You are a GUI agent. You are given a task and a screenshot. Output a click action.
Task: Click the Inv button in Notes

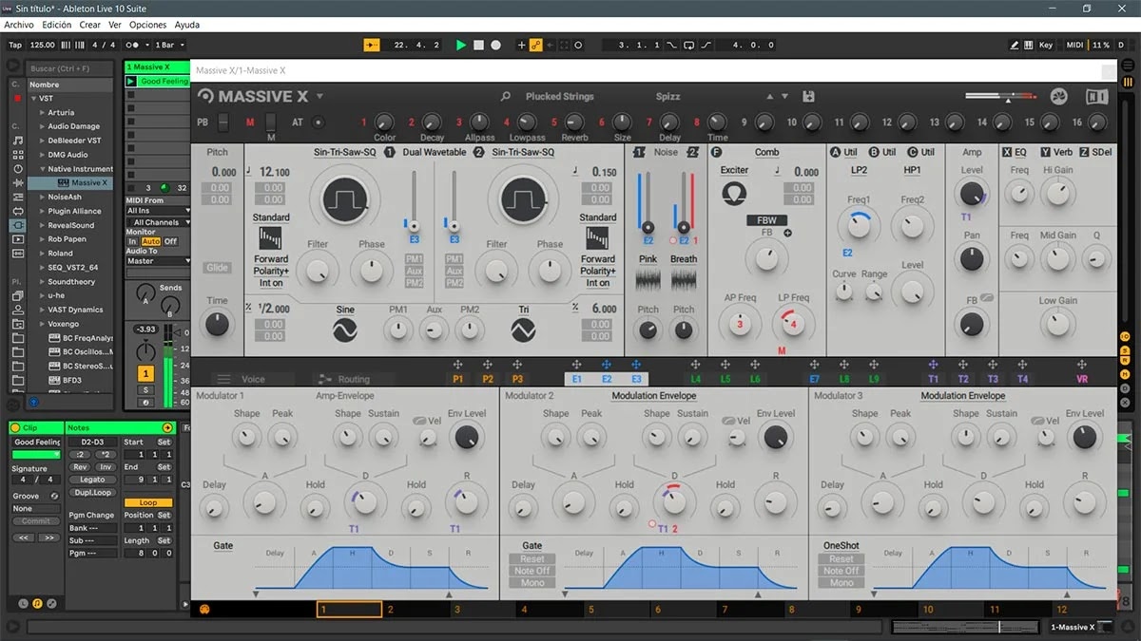coord(105,467)
